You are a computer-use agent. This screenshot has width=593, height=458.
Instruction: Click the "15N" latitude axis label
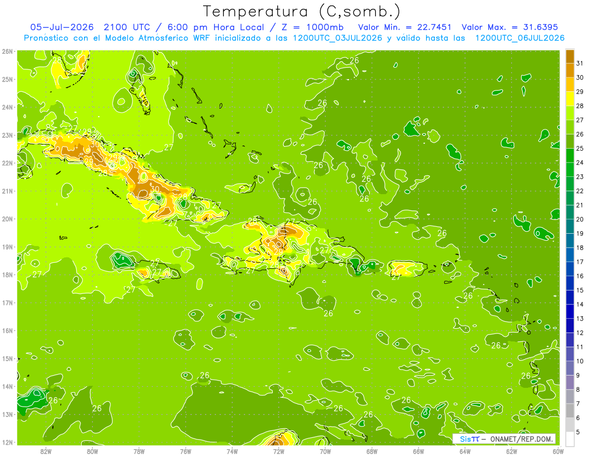click(x=7, y=358)
